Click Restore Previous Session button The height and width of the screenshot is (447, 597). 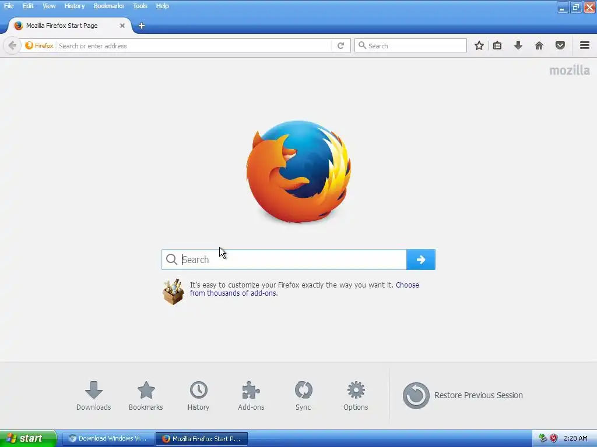pyautogui.click(x=462, y=396)
